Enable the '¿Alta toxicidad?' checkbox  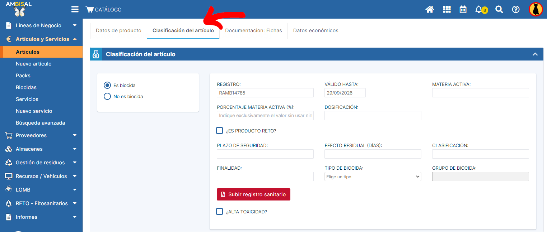[x=220, y=212]
